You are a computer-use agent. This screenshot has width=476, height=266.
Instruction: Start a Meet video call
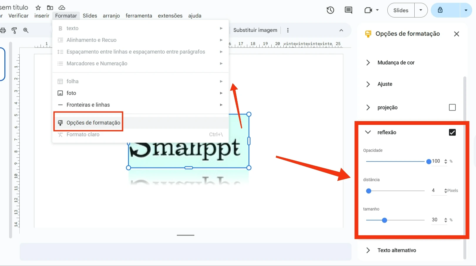coord(369,10)
